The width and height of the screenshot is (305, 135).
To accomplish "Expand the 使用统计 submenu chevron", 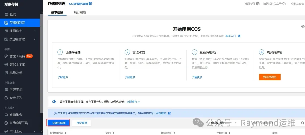I will (x=34, y=31).
